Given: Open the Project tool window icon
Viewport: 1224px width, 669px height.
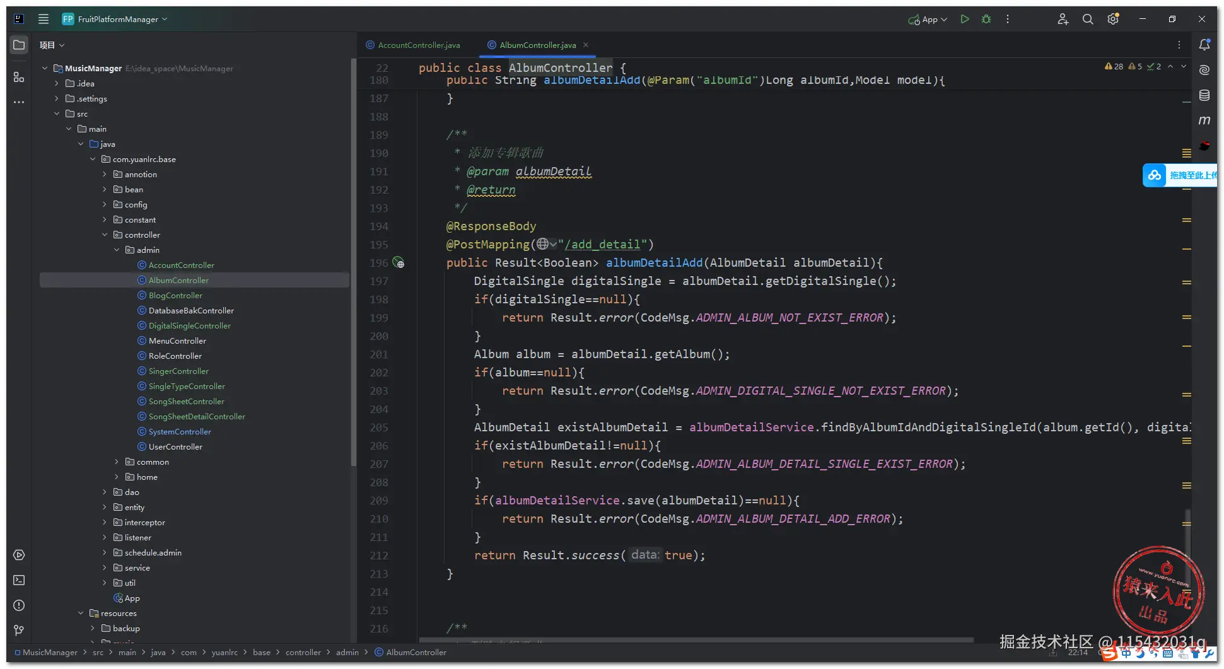Looking at the screenshot, I should pos(19,45).
